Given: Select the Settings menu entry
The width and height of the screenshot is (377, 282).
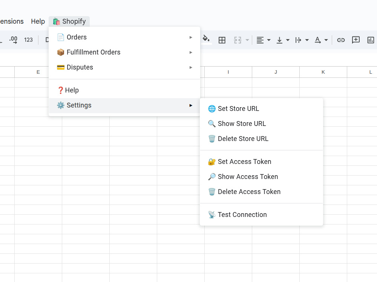Looking at the screenshot, I should [124, 105].
